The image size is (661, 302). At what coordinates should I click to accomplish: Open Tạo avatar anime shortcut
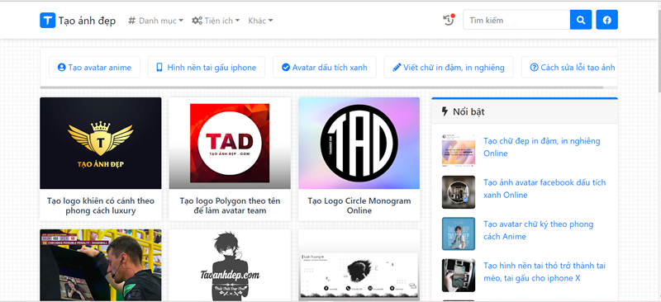[x=94, y=68]
